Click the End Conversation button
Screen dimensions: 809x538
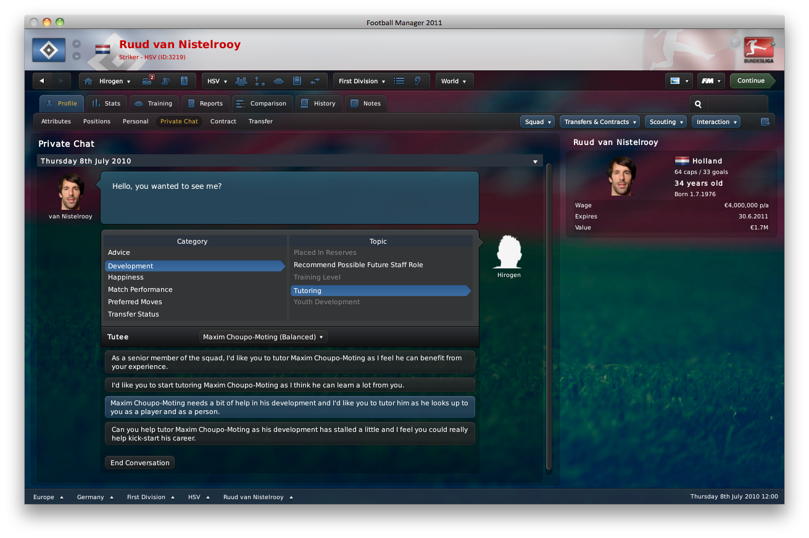140,463
